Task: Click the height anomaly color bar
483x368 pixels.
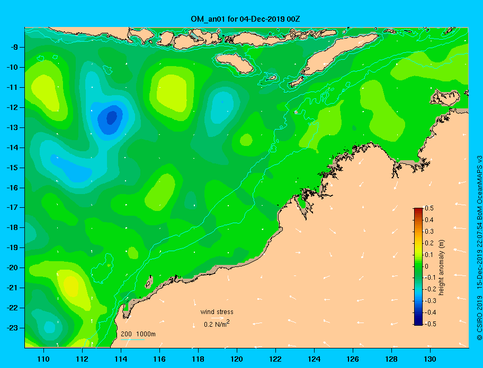Action: (x=418, y=266)
